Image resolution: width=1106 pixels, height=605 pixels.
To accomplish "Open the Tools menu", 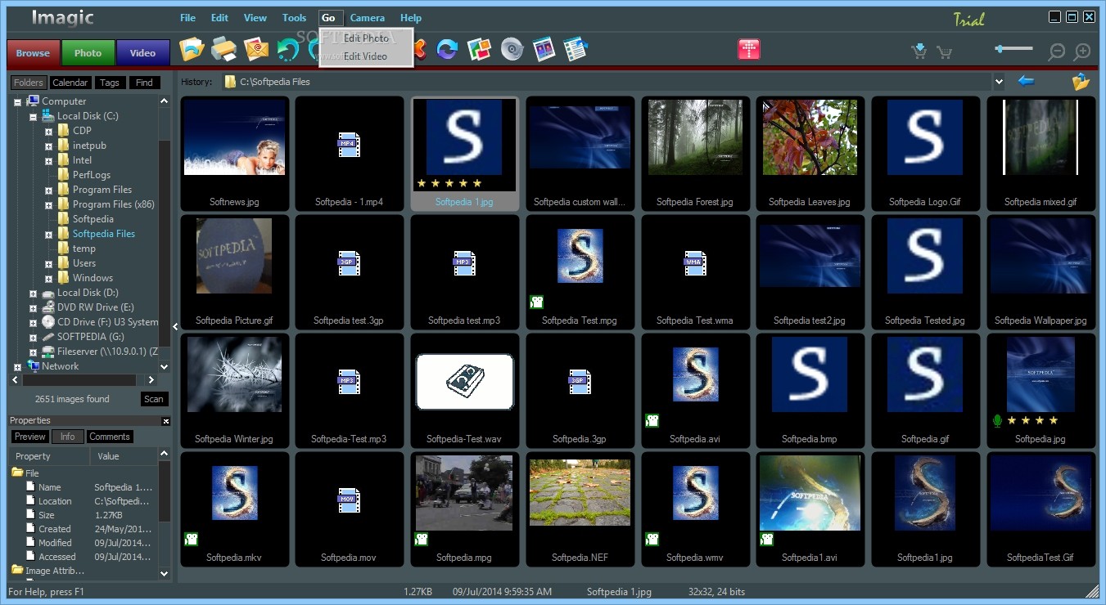I will point(294,17).
